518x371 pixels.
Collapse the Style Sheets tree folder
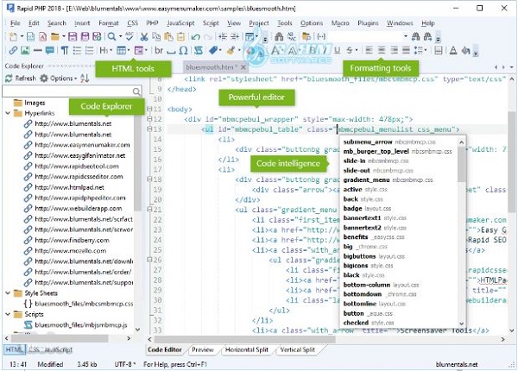pyautogui.click(x=8, y=293)
